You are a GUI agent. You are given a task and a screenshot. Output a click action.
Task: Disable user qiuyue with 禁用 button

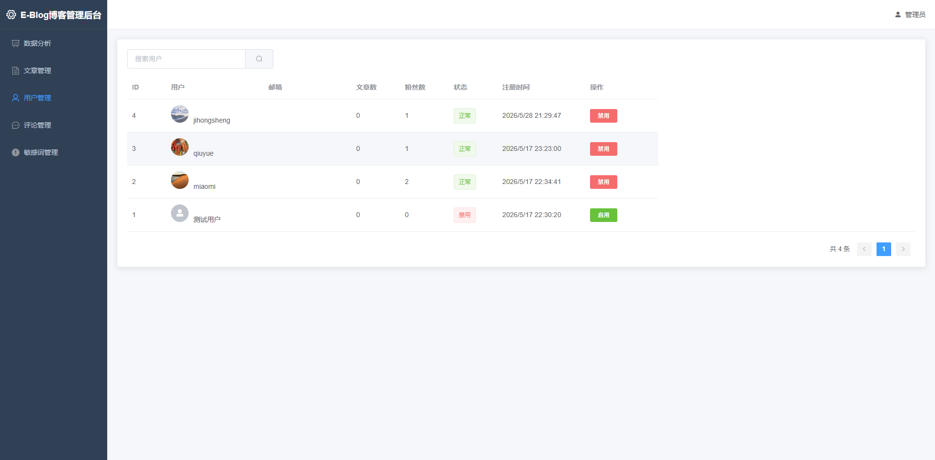pos(604,149)
